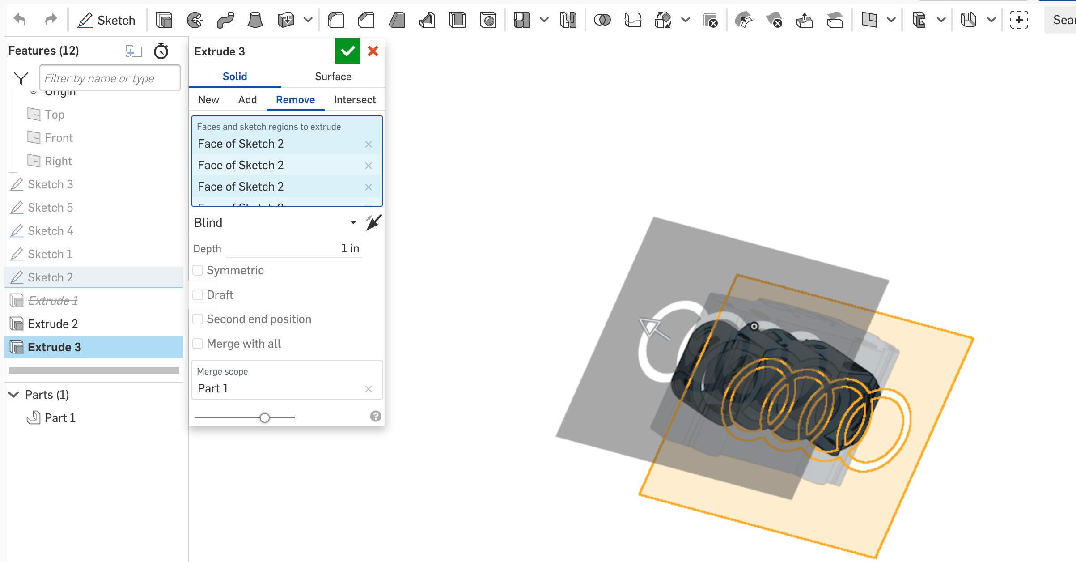
Task: Select the Sweep tool
Action: tap(225, 20)
